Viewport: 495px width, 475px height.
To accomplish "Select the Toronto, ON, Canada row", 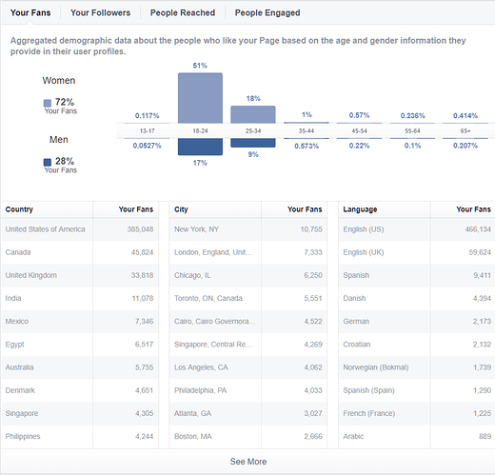I will [x=248, y=298].
